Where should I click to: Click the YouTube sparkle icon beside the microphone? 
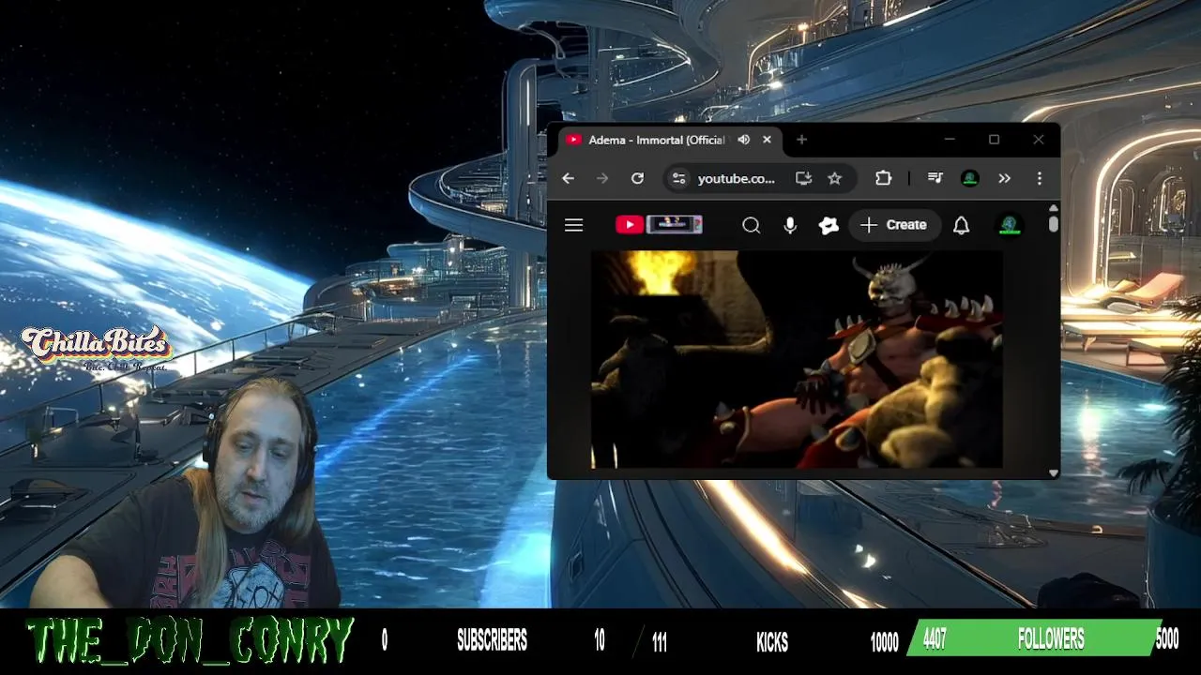(829, 225)
